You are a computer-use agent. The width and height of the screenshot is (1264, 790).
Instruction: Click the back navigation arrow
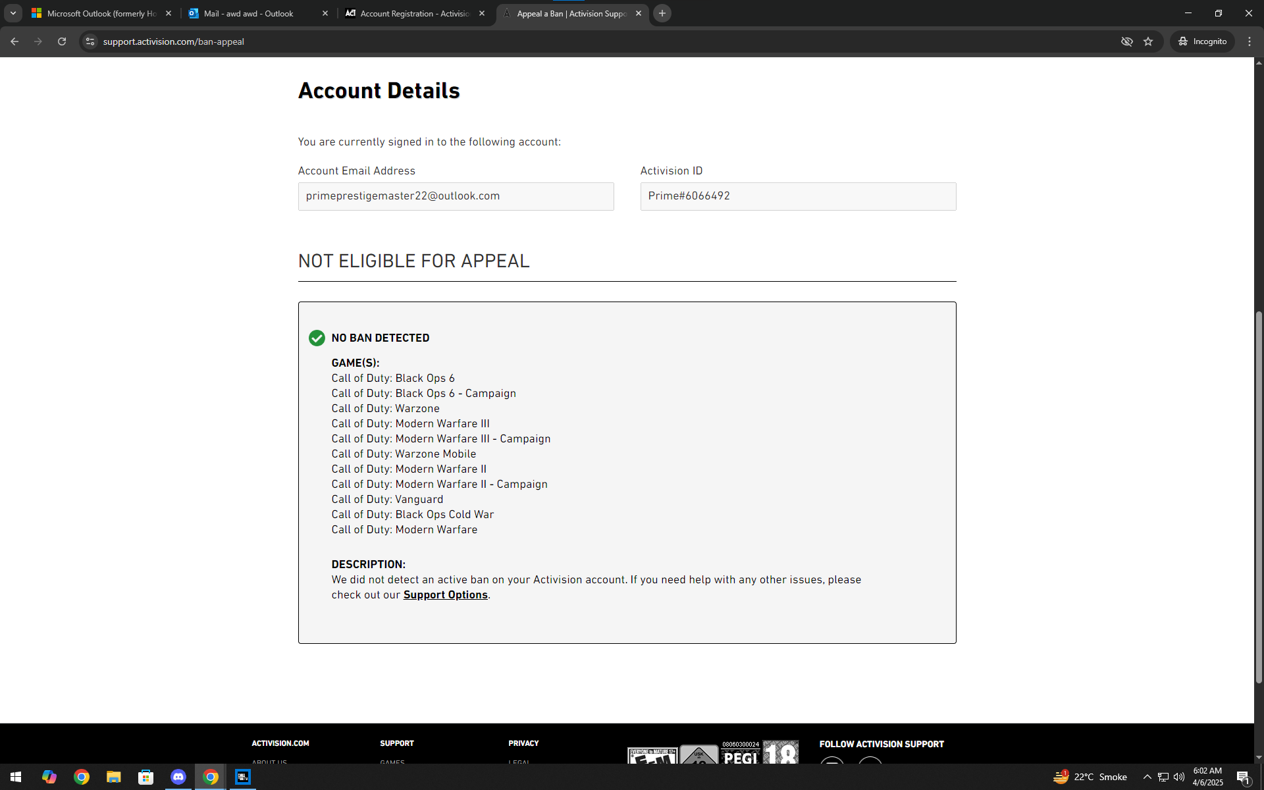tap(14, 41)
